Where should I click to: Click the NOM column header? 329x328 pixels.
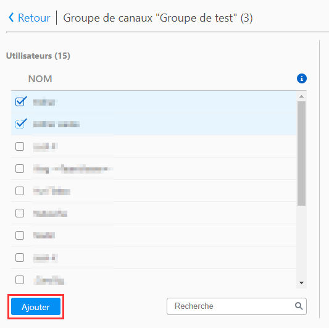40,78
